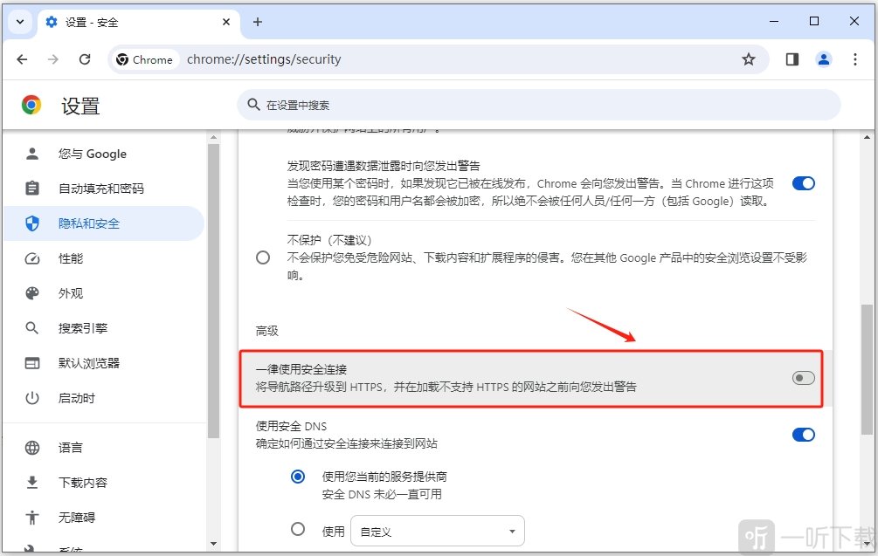
Task: Open 自动填充和密码 settings via its key icon
Action: click(x=31, y=189)
